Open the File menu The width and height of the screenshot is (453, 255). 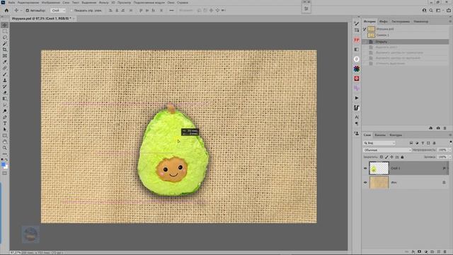(11, 3)
